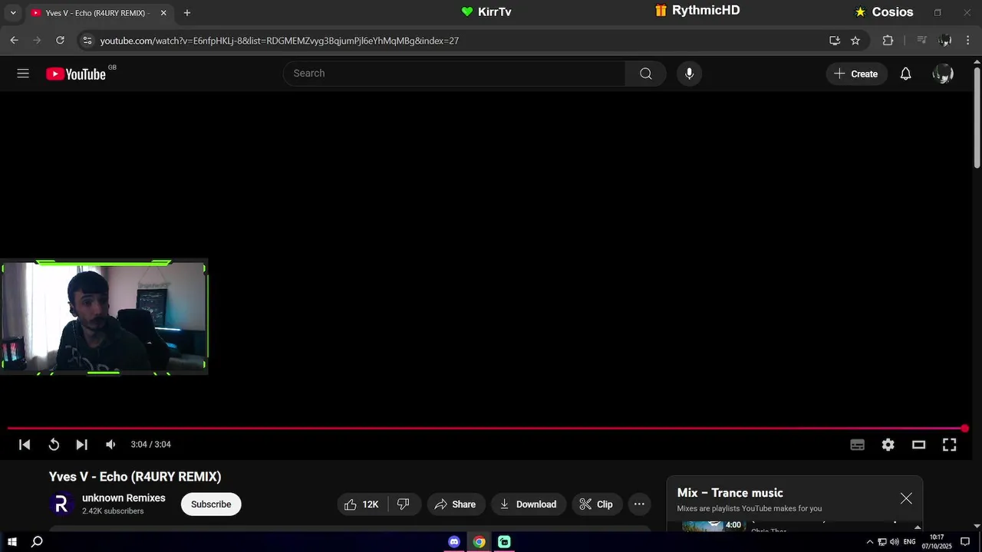Focus the YouTube search field
This screenshot has width=982, height=552.
coord(454,74)
